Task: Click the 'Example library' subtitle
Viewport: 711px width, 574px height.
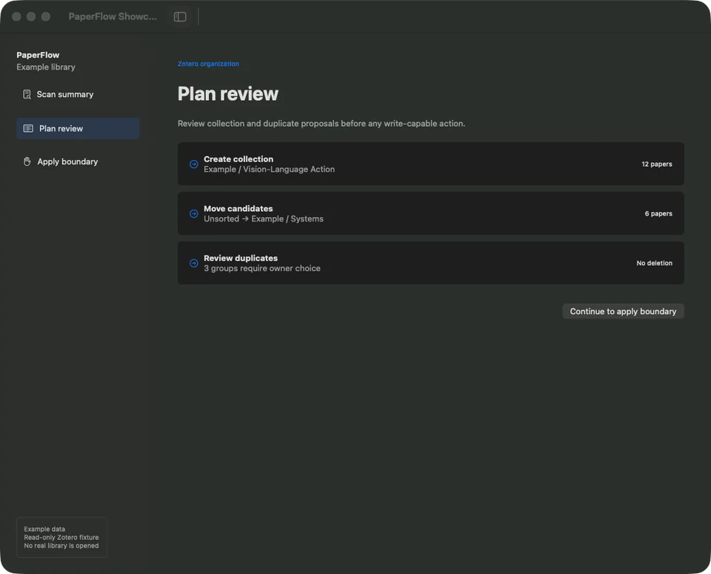Action: tap(46, 67)
